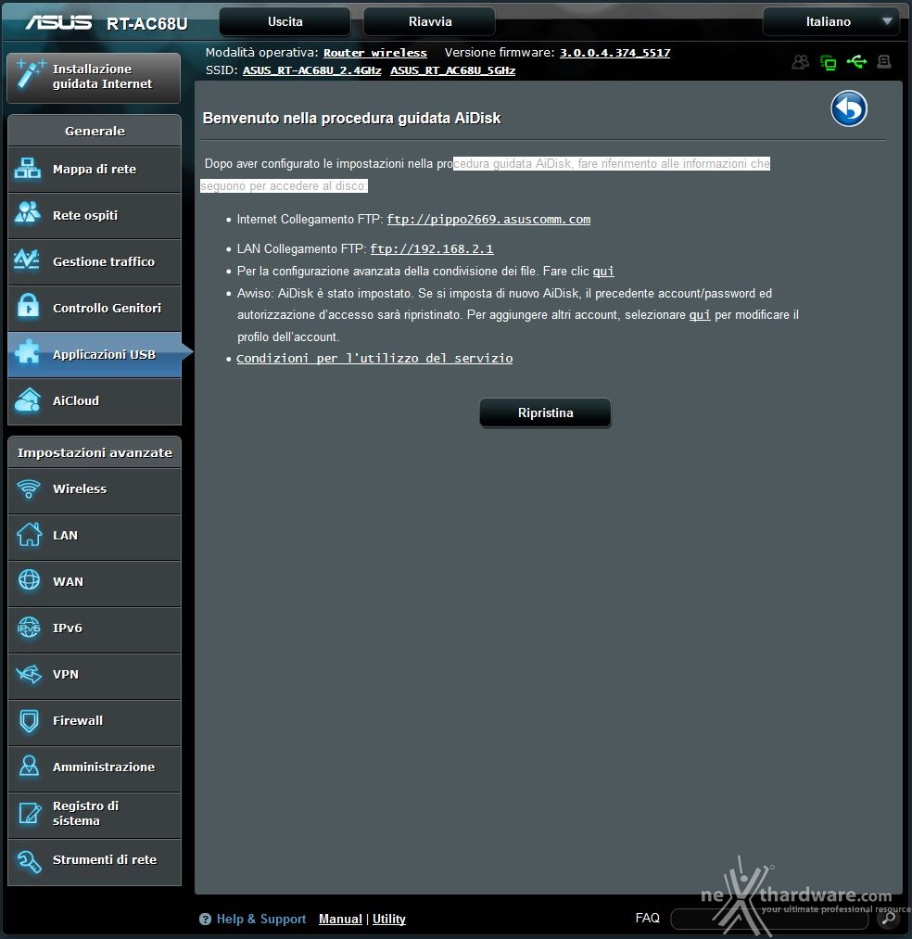The width and height of the screenshot is (912, 939).
Task: Click the Impostazioni avanzate header
Action: (x=95, y=452)
